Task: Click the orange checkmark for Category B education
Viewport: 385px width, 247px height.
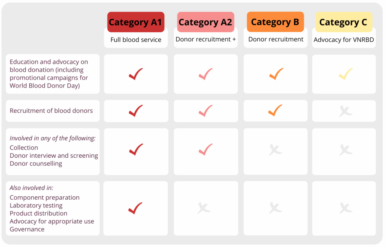Action: (x=276, y=74)
